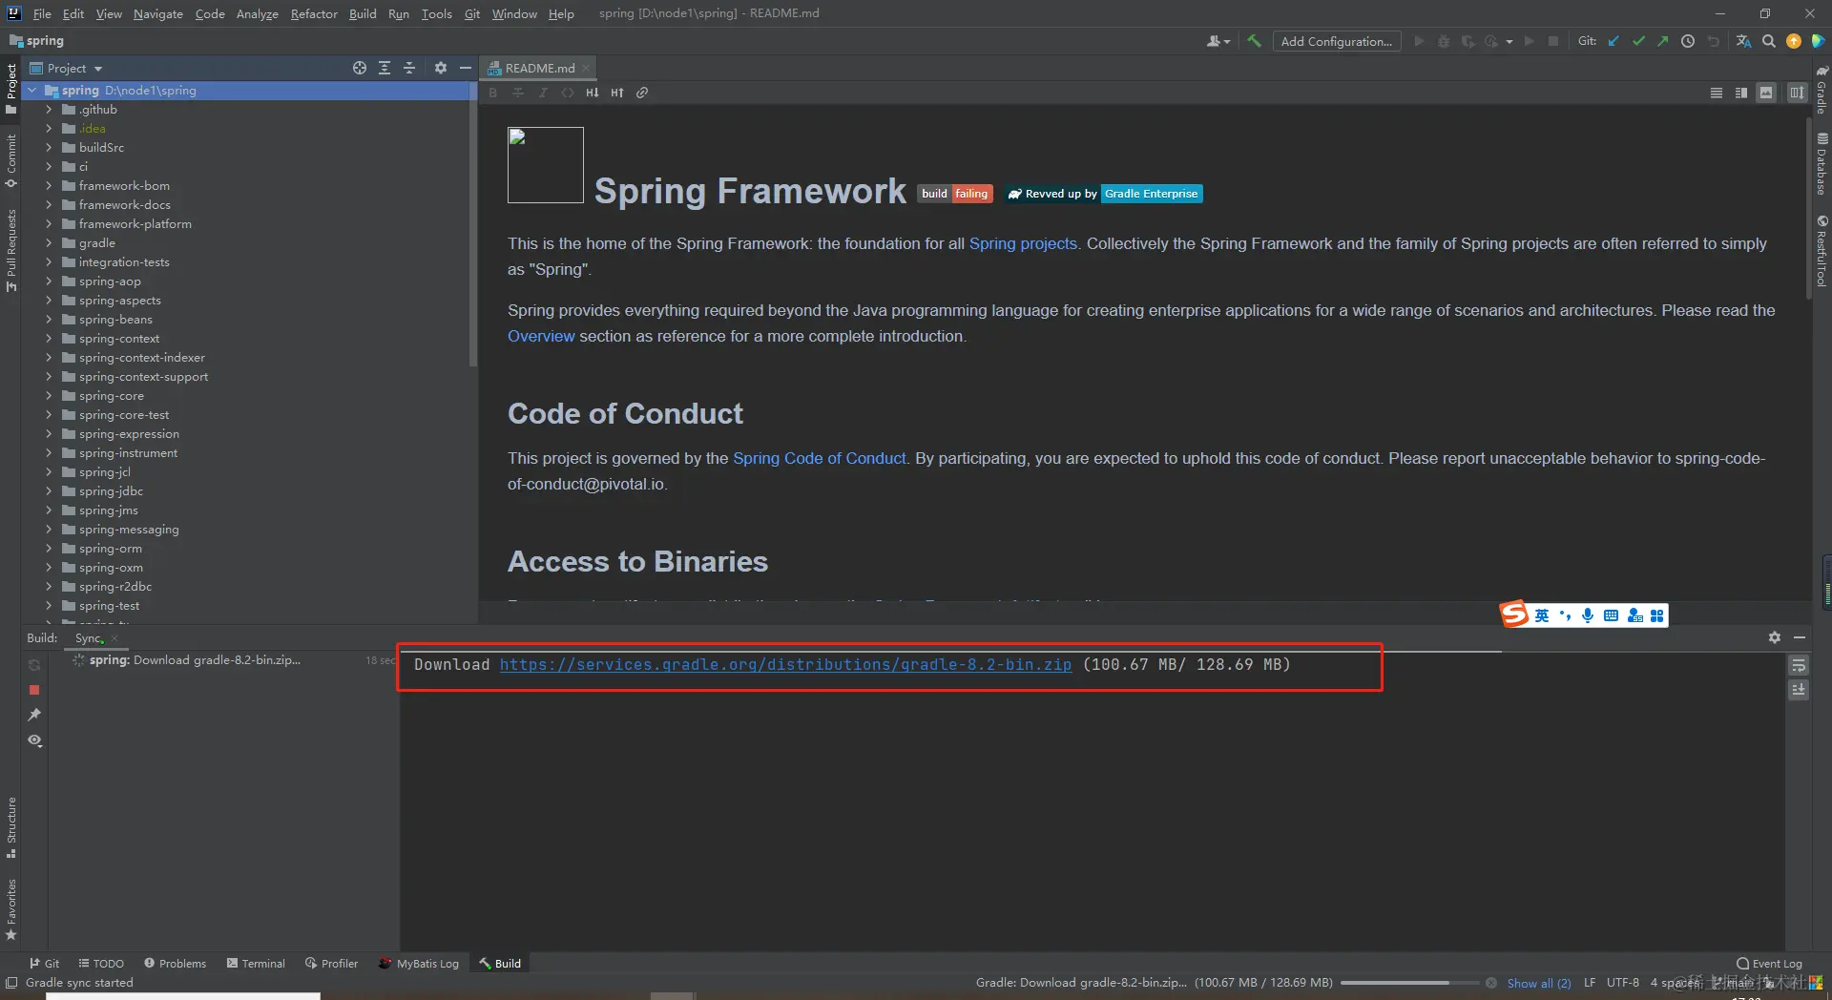Screen dimensions: 1832x1000
Task: Open Build panel gear options
Action: pyautogui.click(x=1775, y=637)
